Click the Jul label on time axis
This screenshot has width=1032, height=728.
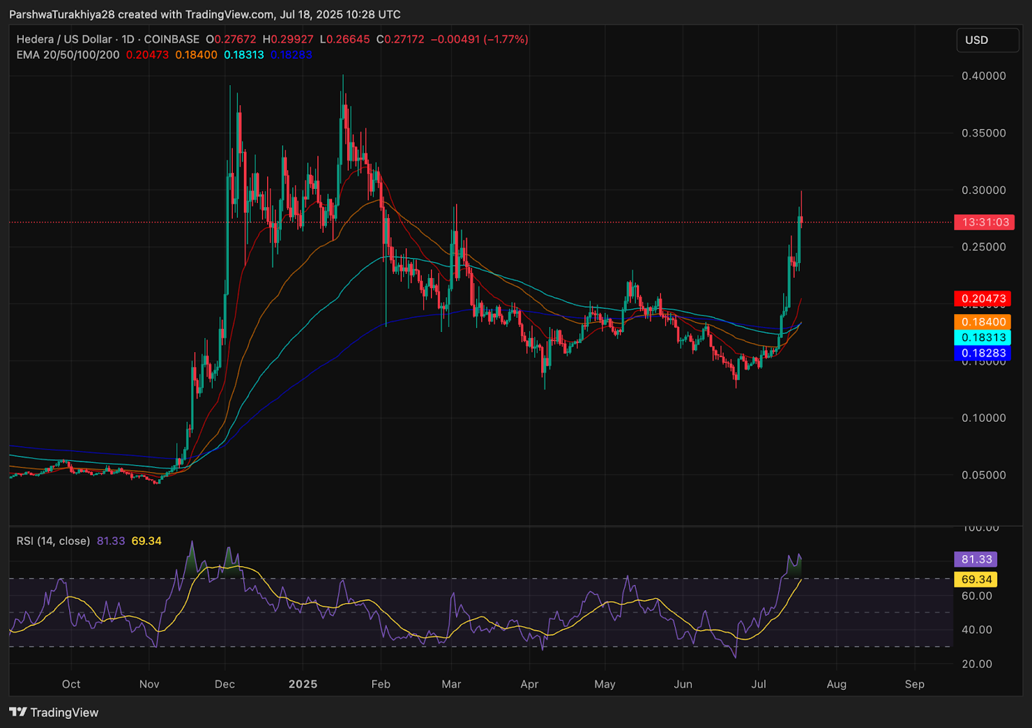(759, 684)
